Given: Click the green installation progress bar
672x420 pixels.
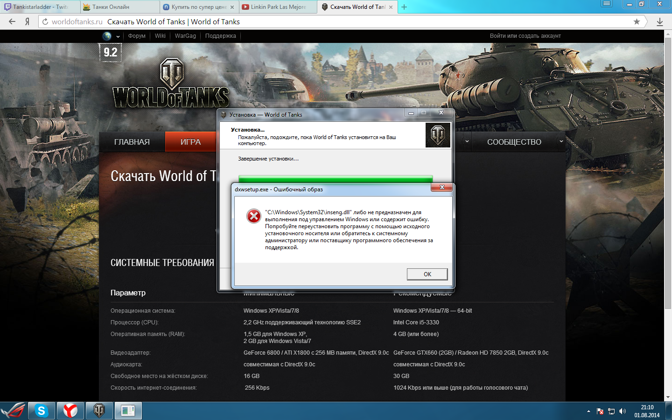Looking at the screenshot, I should (336, 179).
